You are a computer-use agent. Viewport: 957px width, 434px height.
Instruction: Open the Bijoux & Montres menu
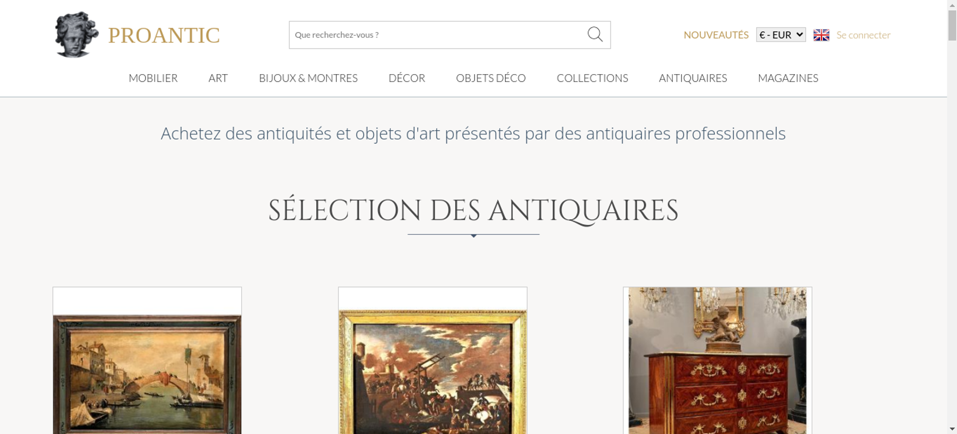click(x=308, y=78)
